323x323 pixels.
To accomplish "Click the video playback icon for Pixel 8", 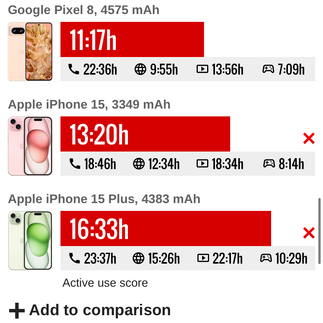I will coord(202,69).
